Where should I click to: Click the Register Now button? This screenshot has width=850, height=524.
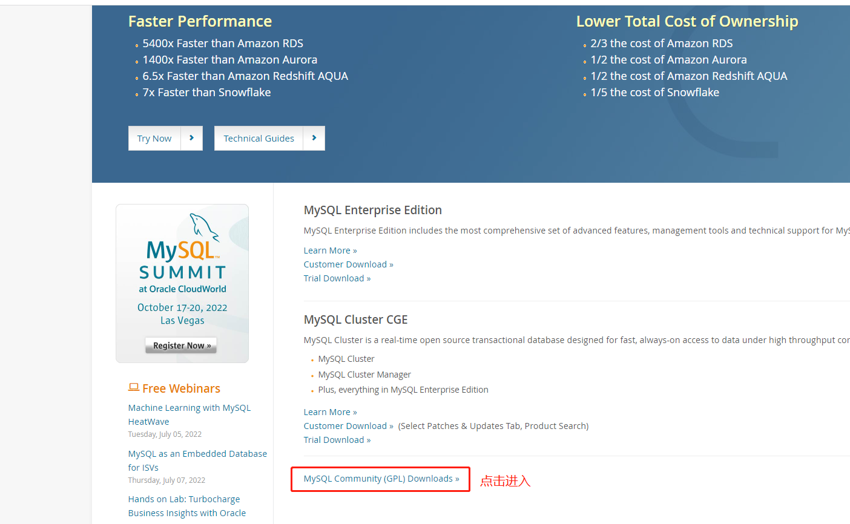181,346
